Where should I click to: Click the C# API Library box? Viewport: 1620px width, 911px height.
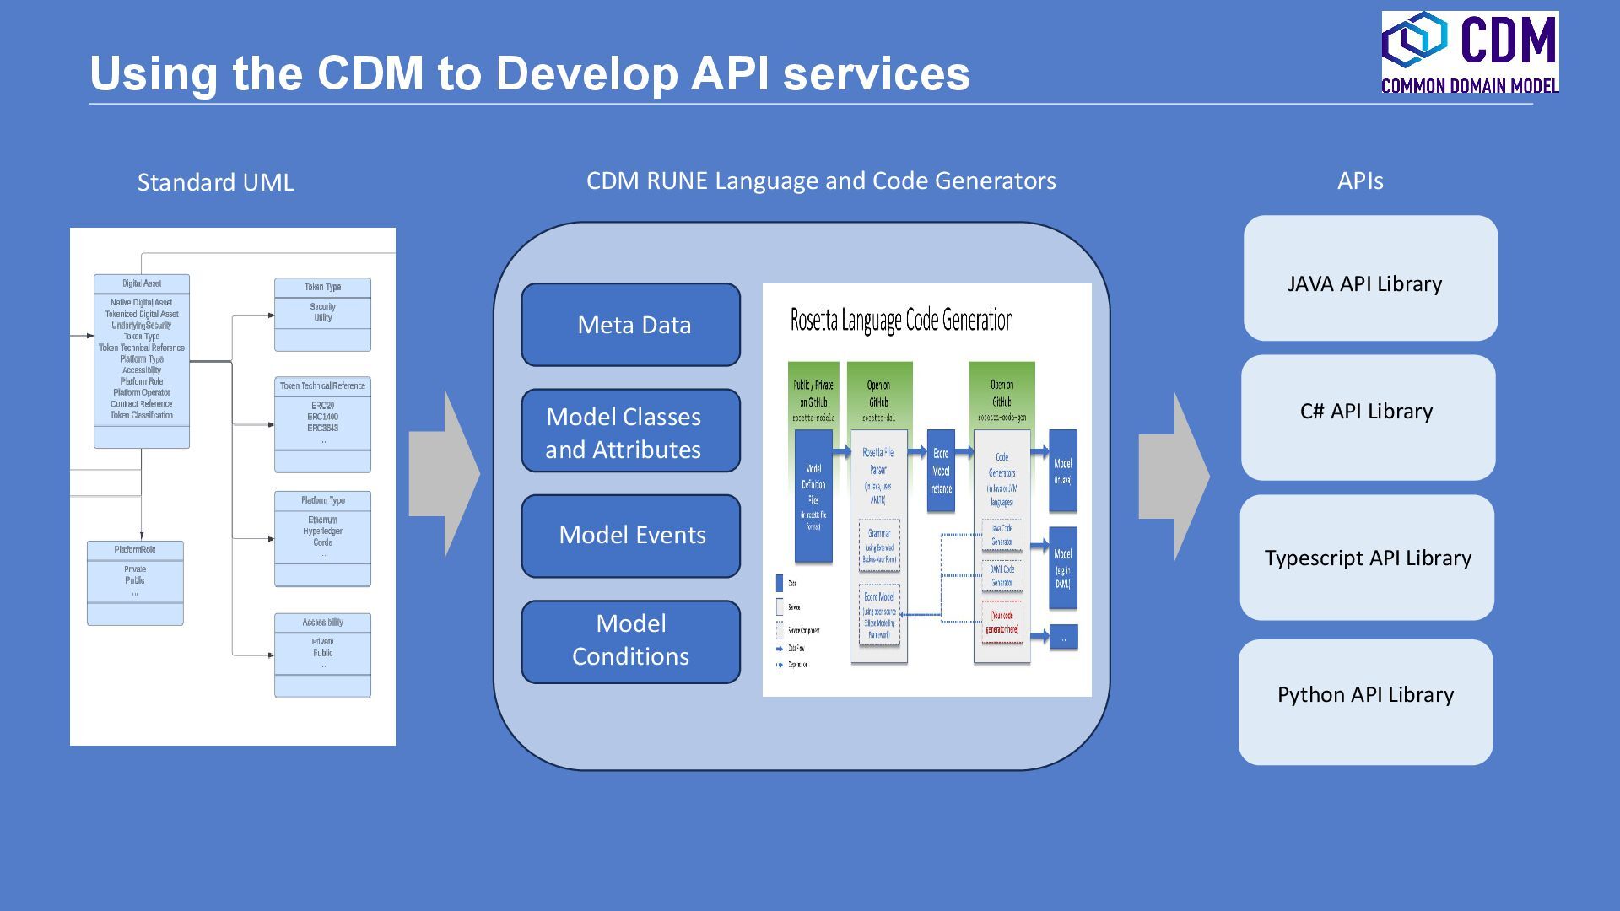[x=1368, y=418]
